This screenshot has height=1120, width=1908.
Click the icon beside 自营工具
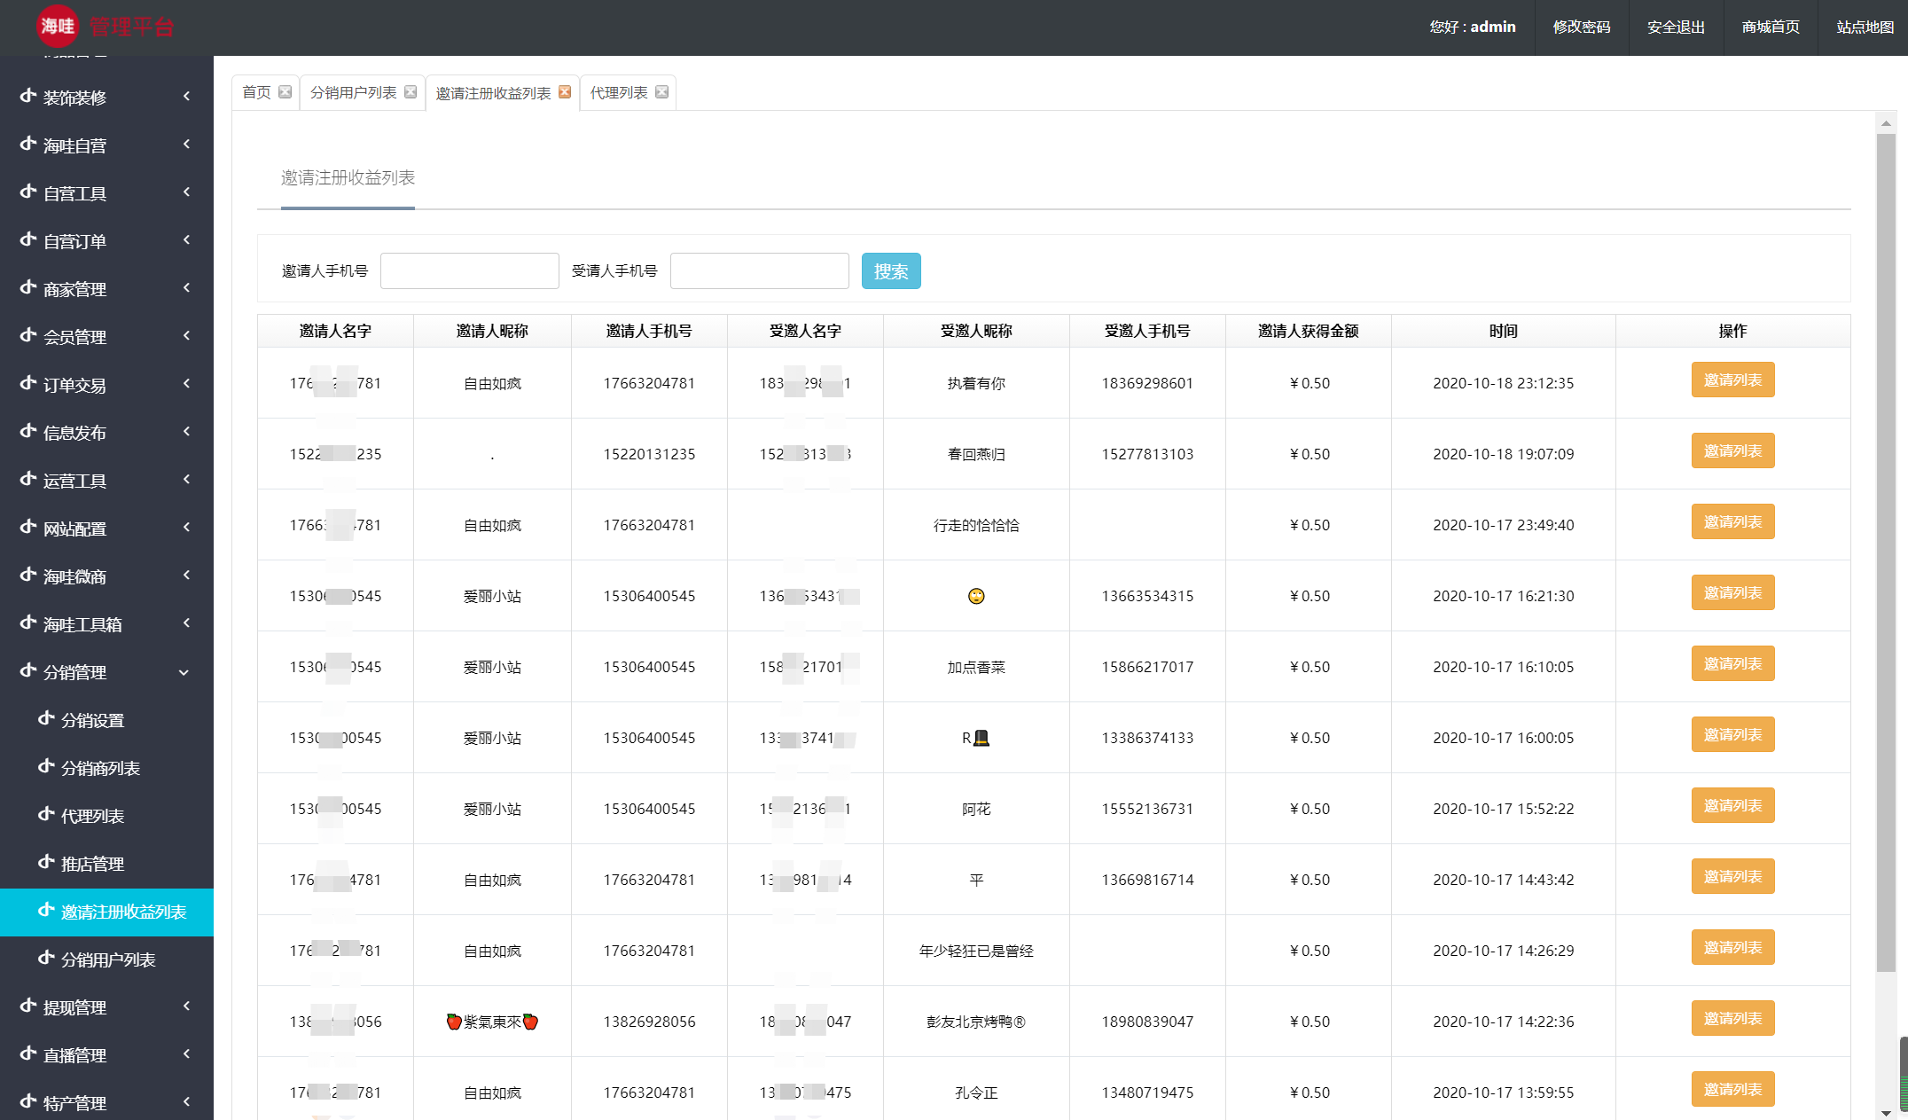[x=28, y=192]
